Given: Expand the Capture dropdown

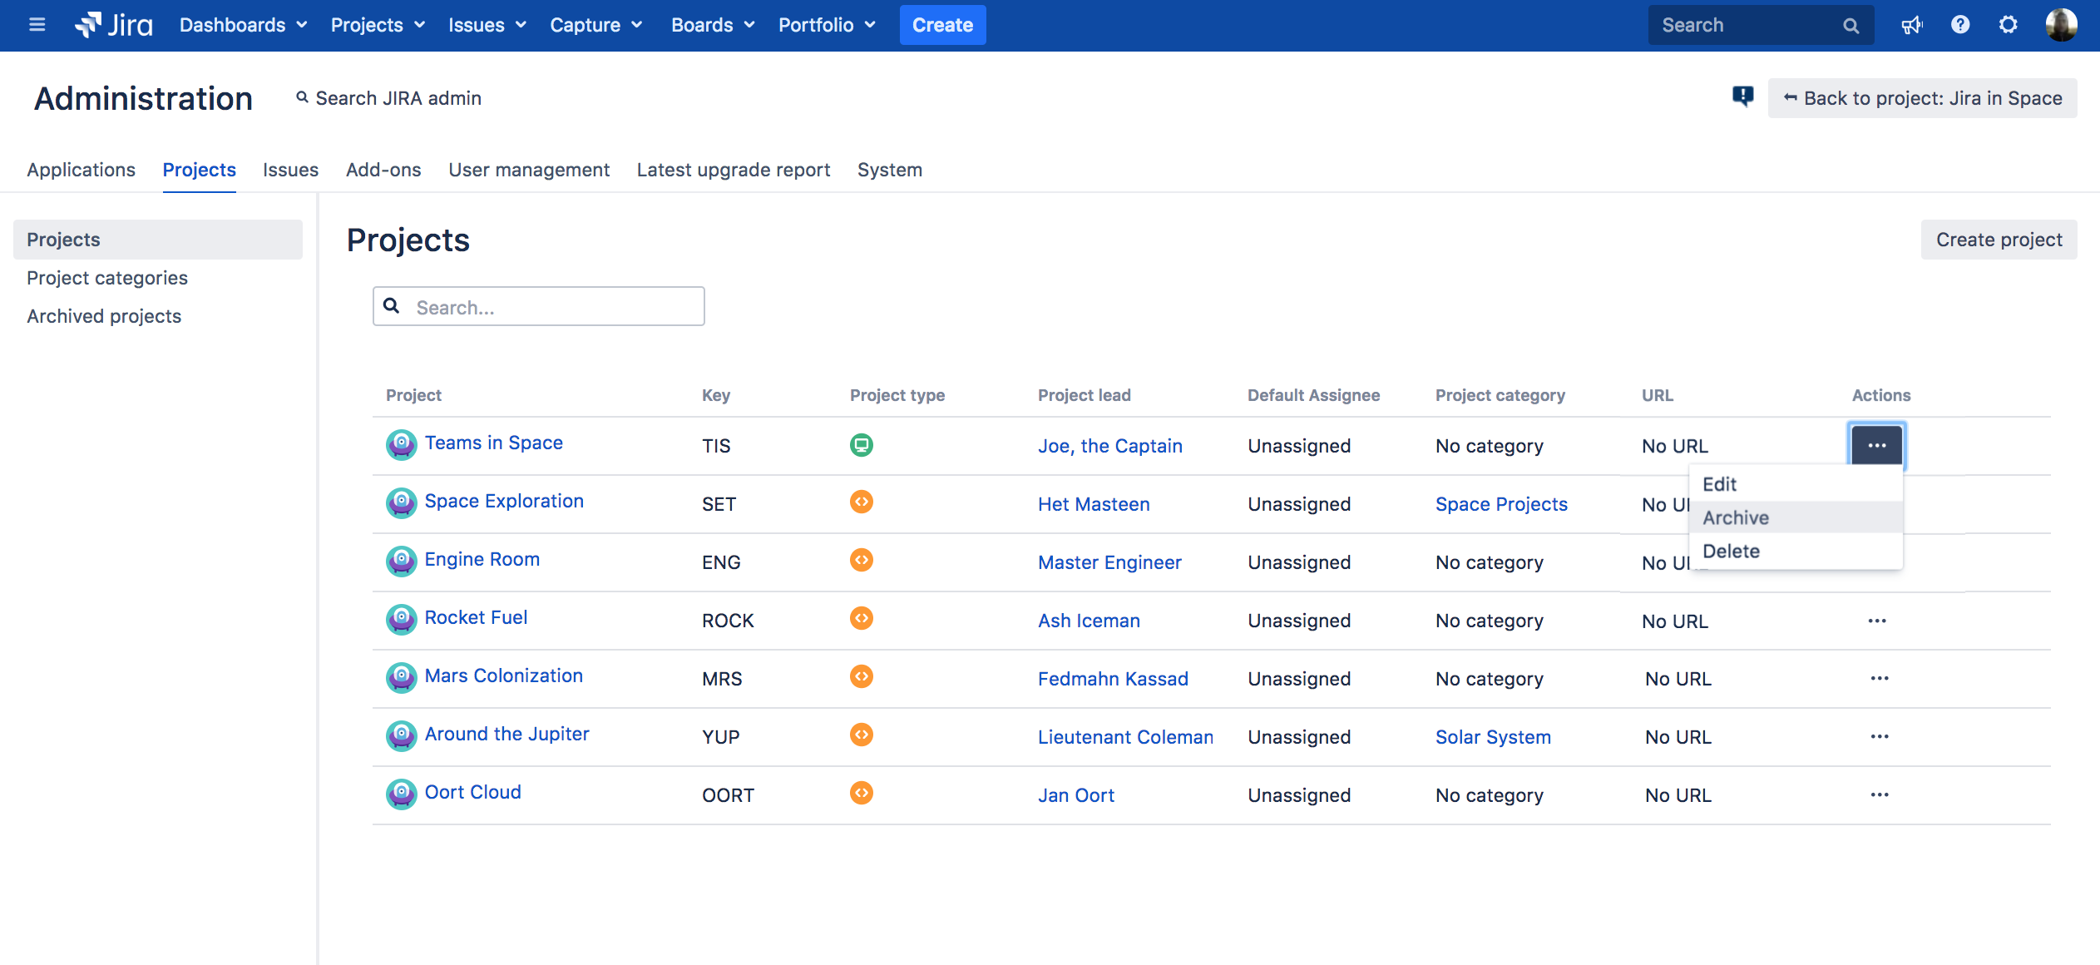Looking at the screenshot, I should 596,25.
